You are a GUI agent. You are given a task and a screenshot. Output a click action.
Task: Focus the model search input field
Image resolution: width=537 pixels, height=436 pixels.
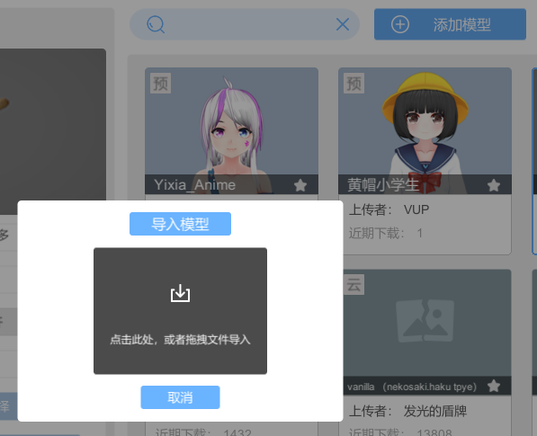pos(245,24)
